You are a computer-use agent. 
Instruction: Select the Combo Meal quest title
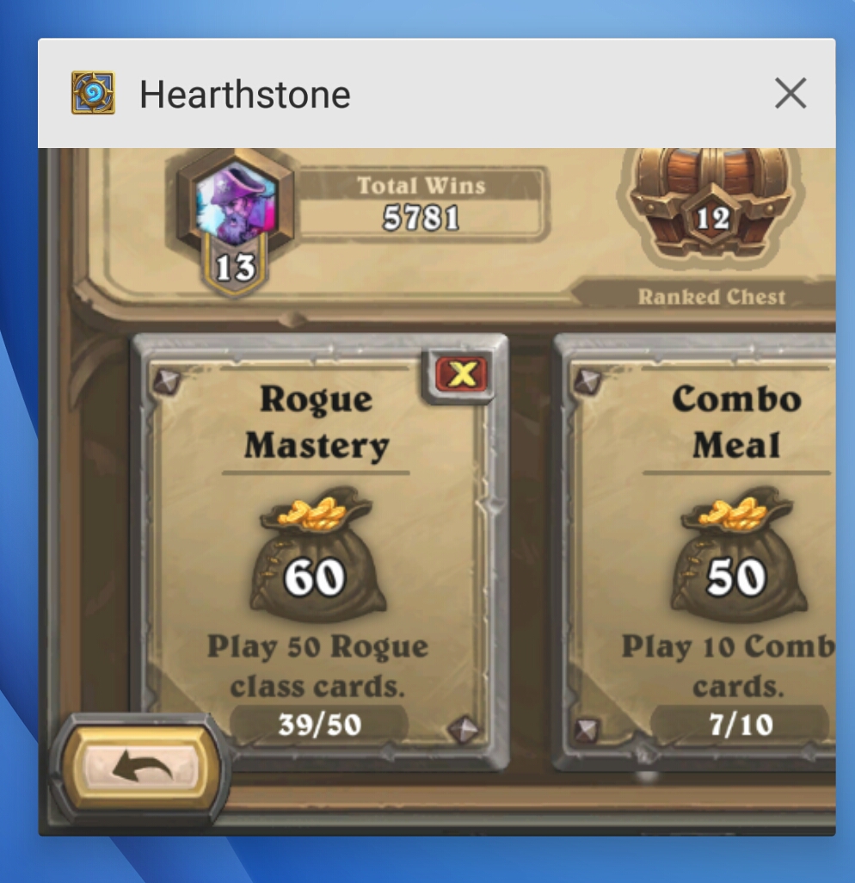click(x=737, y=423)
